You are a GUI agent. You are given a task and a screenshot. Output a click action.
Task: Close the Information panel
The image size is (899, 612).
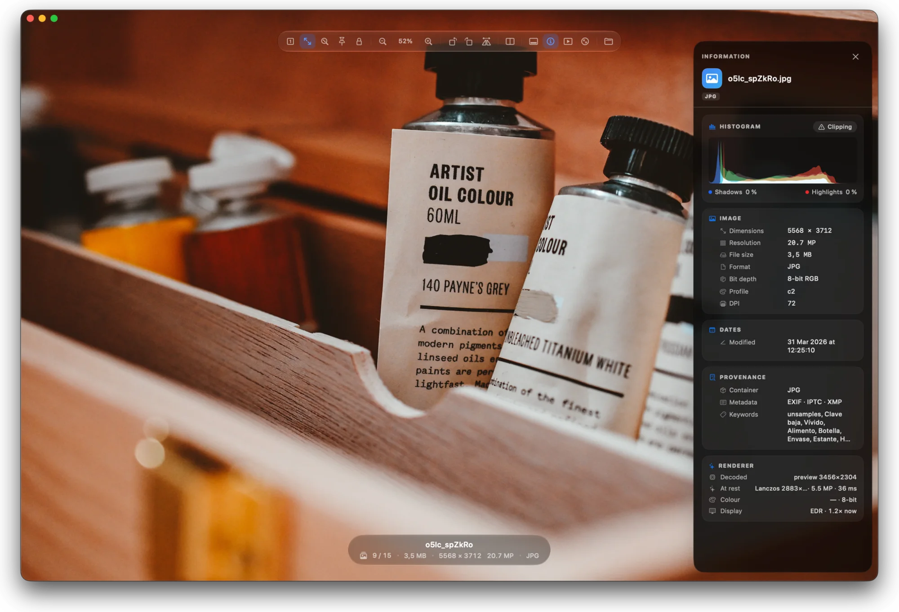[x=855, y=57]
